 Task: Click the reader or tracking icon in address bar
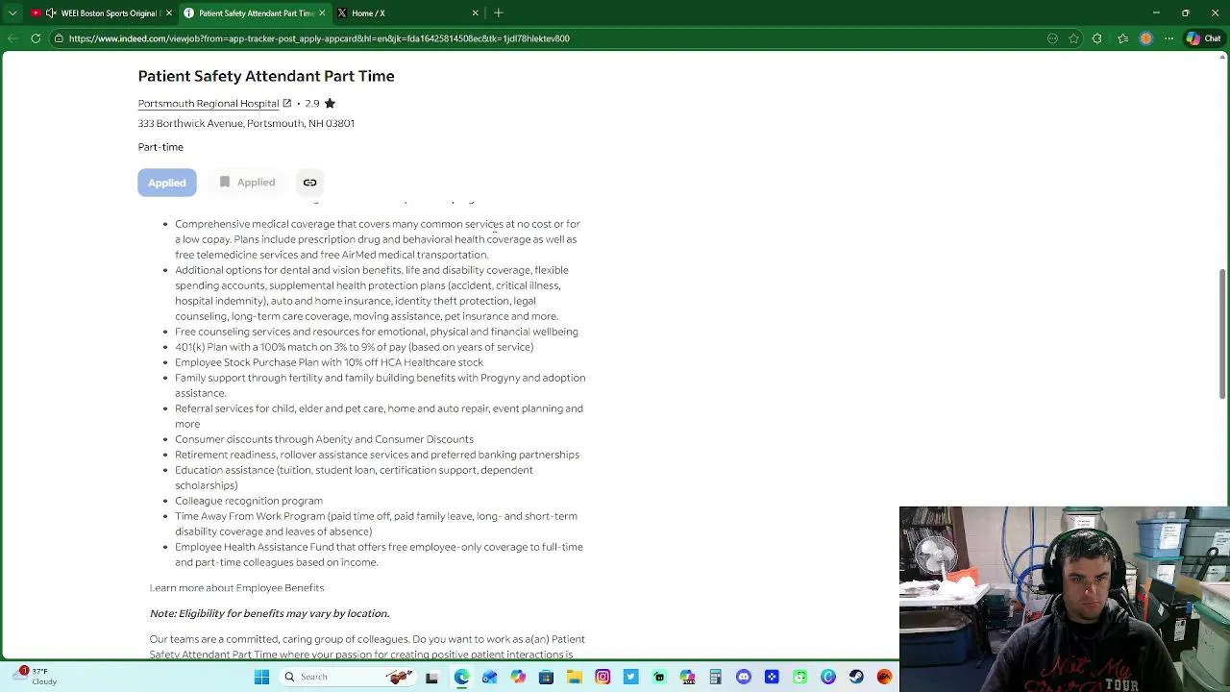coord(1052,38)
